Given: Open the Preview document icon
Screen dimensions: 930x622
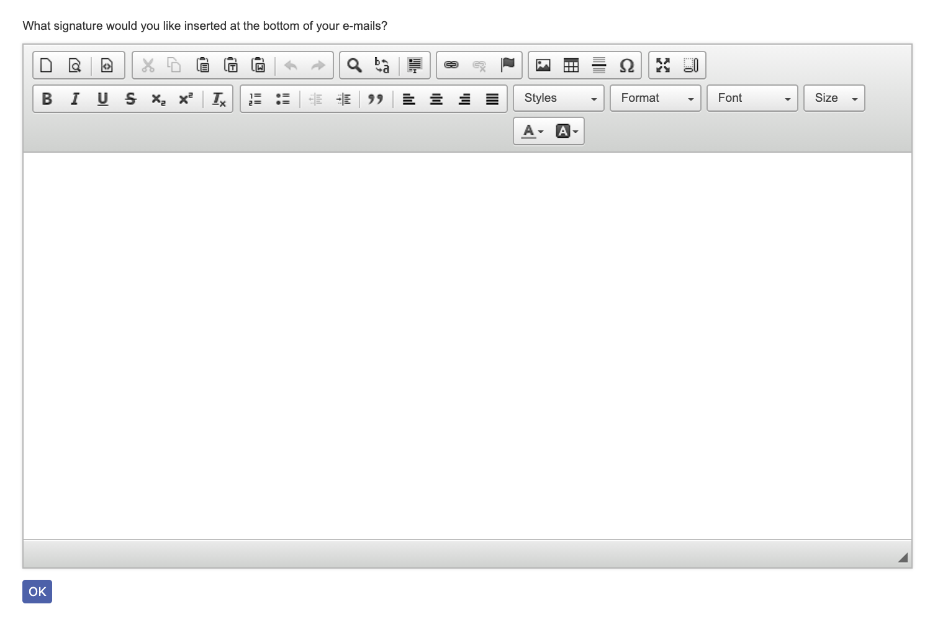Looking at the screenshot, I should 74,65.
